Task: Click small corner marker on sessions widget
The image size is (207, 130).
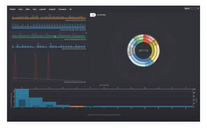Action: tap(86, 33)
